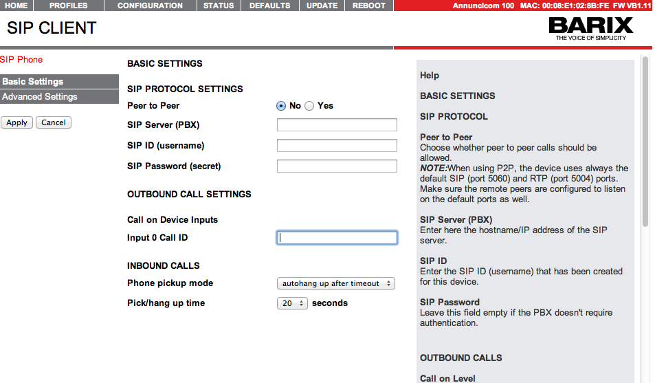The width and height of the screenshot is (655, 383).
Task: Open Advanced Settings in the sidebar
Action: tap(40, 97)
